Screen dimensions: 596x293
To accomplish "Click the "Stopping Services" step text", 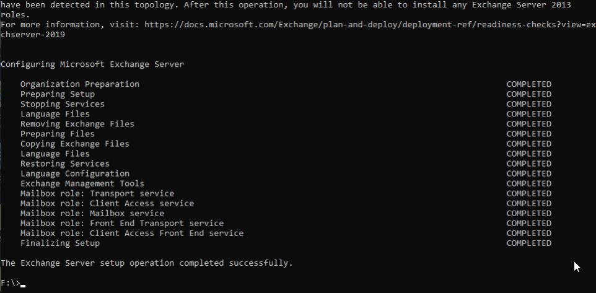I will tap(62, 104).
